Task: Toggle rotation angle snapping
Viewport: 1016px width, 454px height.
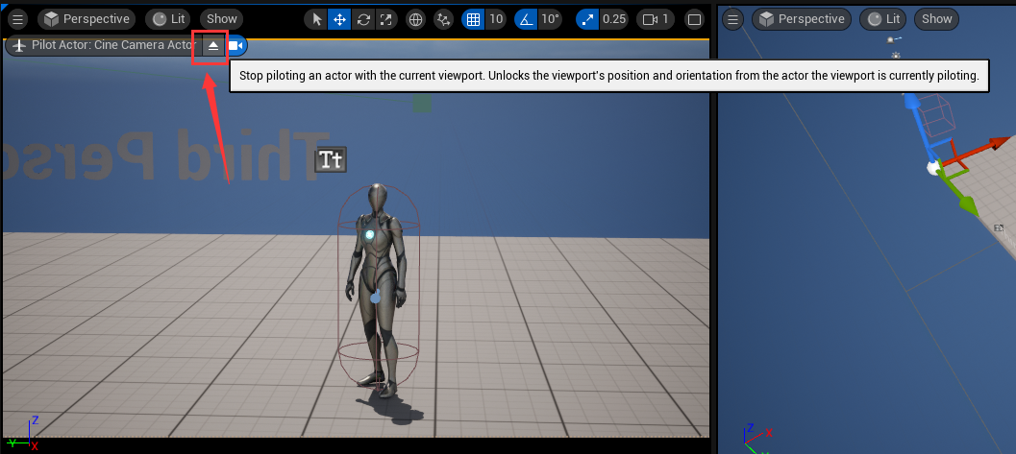Action: [x=526, y=19]
